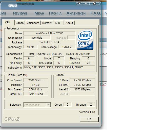Click the Threads count field
This screenshot has width=162, height=130.
click(x=91, y=105)
